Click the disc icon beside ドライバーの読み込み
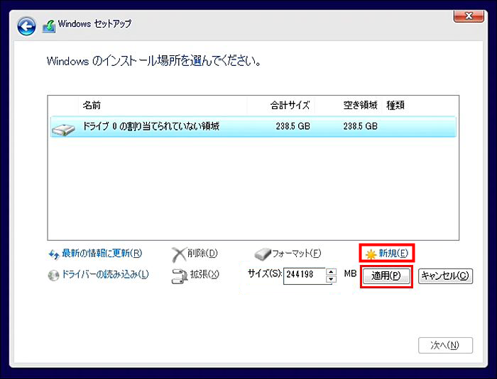The height and width of the screenshot is (379, 497). [53, 276]
